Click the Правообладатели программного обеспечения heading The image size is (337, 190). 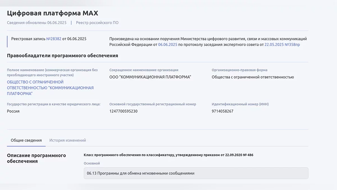click(x=62, y=56)
